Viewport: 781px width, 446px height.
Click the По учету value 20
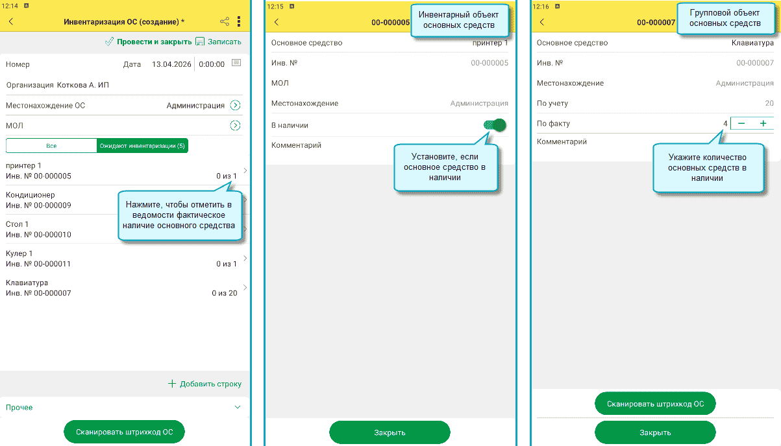(769, 103)
